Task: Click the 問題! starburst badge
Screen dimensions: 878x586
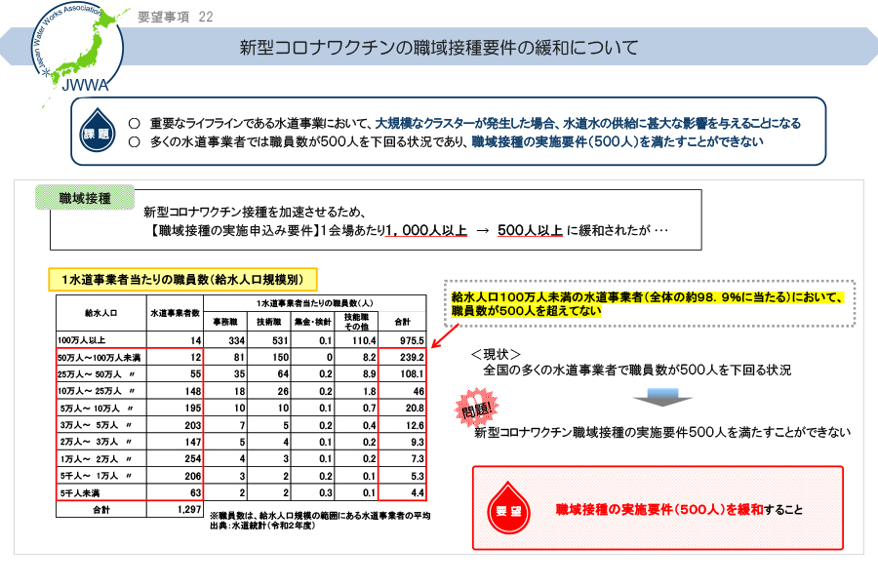Action: click(x=476, y=408)
